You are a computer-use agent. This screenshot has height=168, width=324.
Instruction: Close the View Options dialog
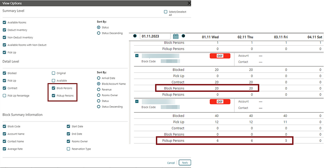click(189, 3)
